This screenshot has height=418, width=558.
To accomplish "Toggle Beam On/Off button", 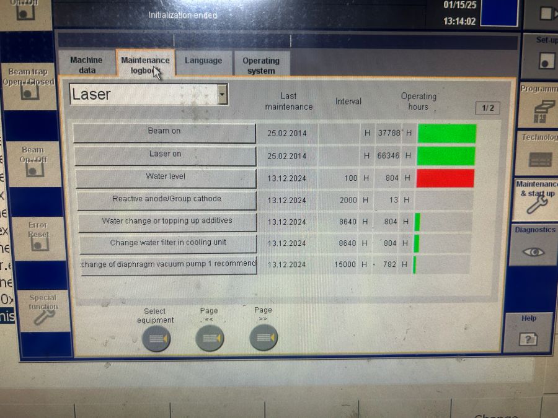I will [x=34, y=163].
